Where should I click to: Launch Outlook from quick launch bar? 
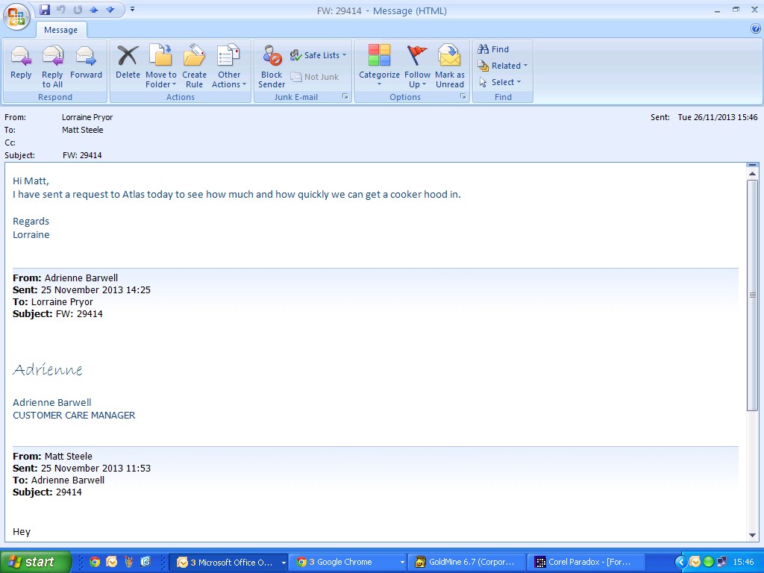coord(112,562)
